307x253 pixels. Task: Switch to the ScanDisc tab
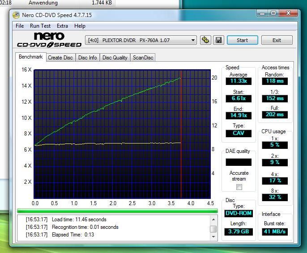point(143,58)
